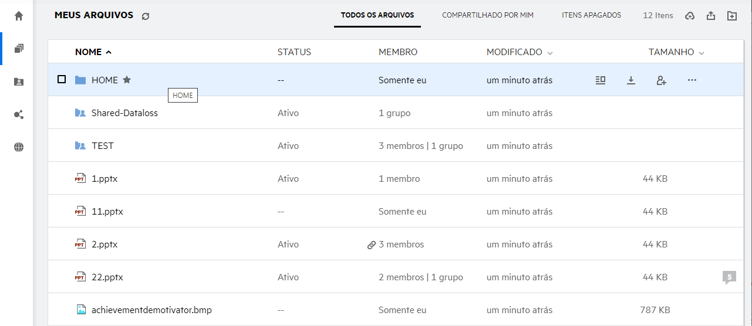
Task: Click the Home icon in left sidebar
Action: coord(19,16)
